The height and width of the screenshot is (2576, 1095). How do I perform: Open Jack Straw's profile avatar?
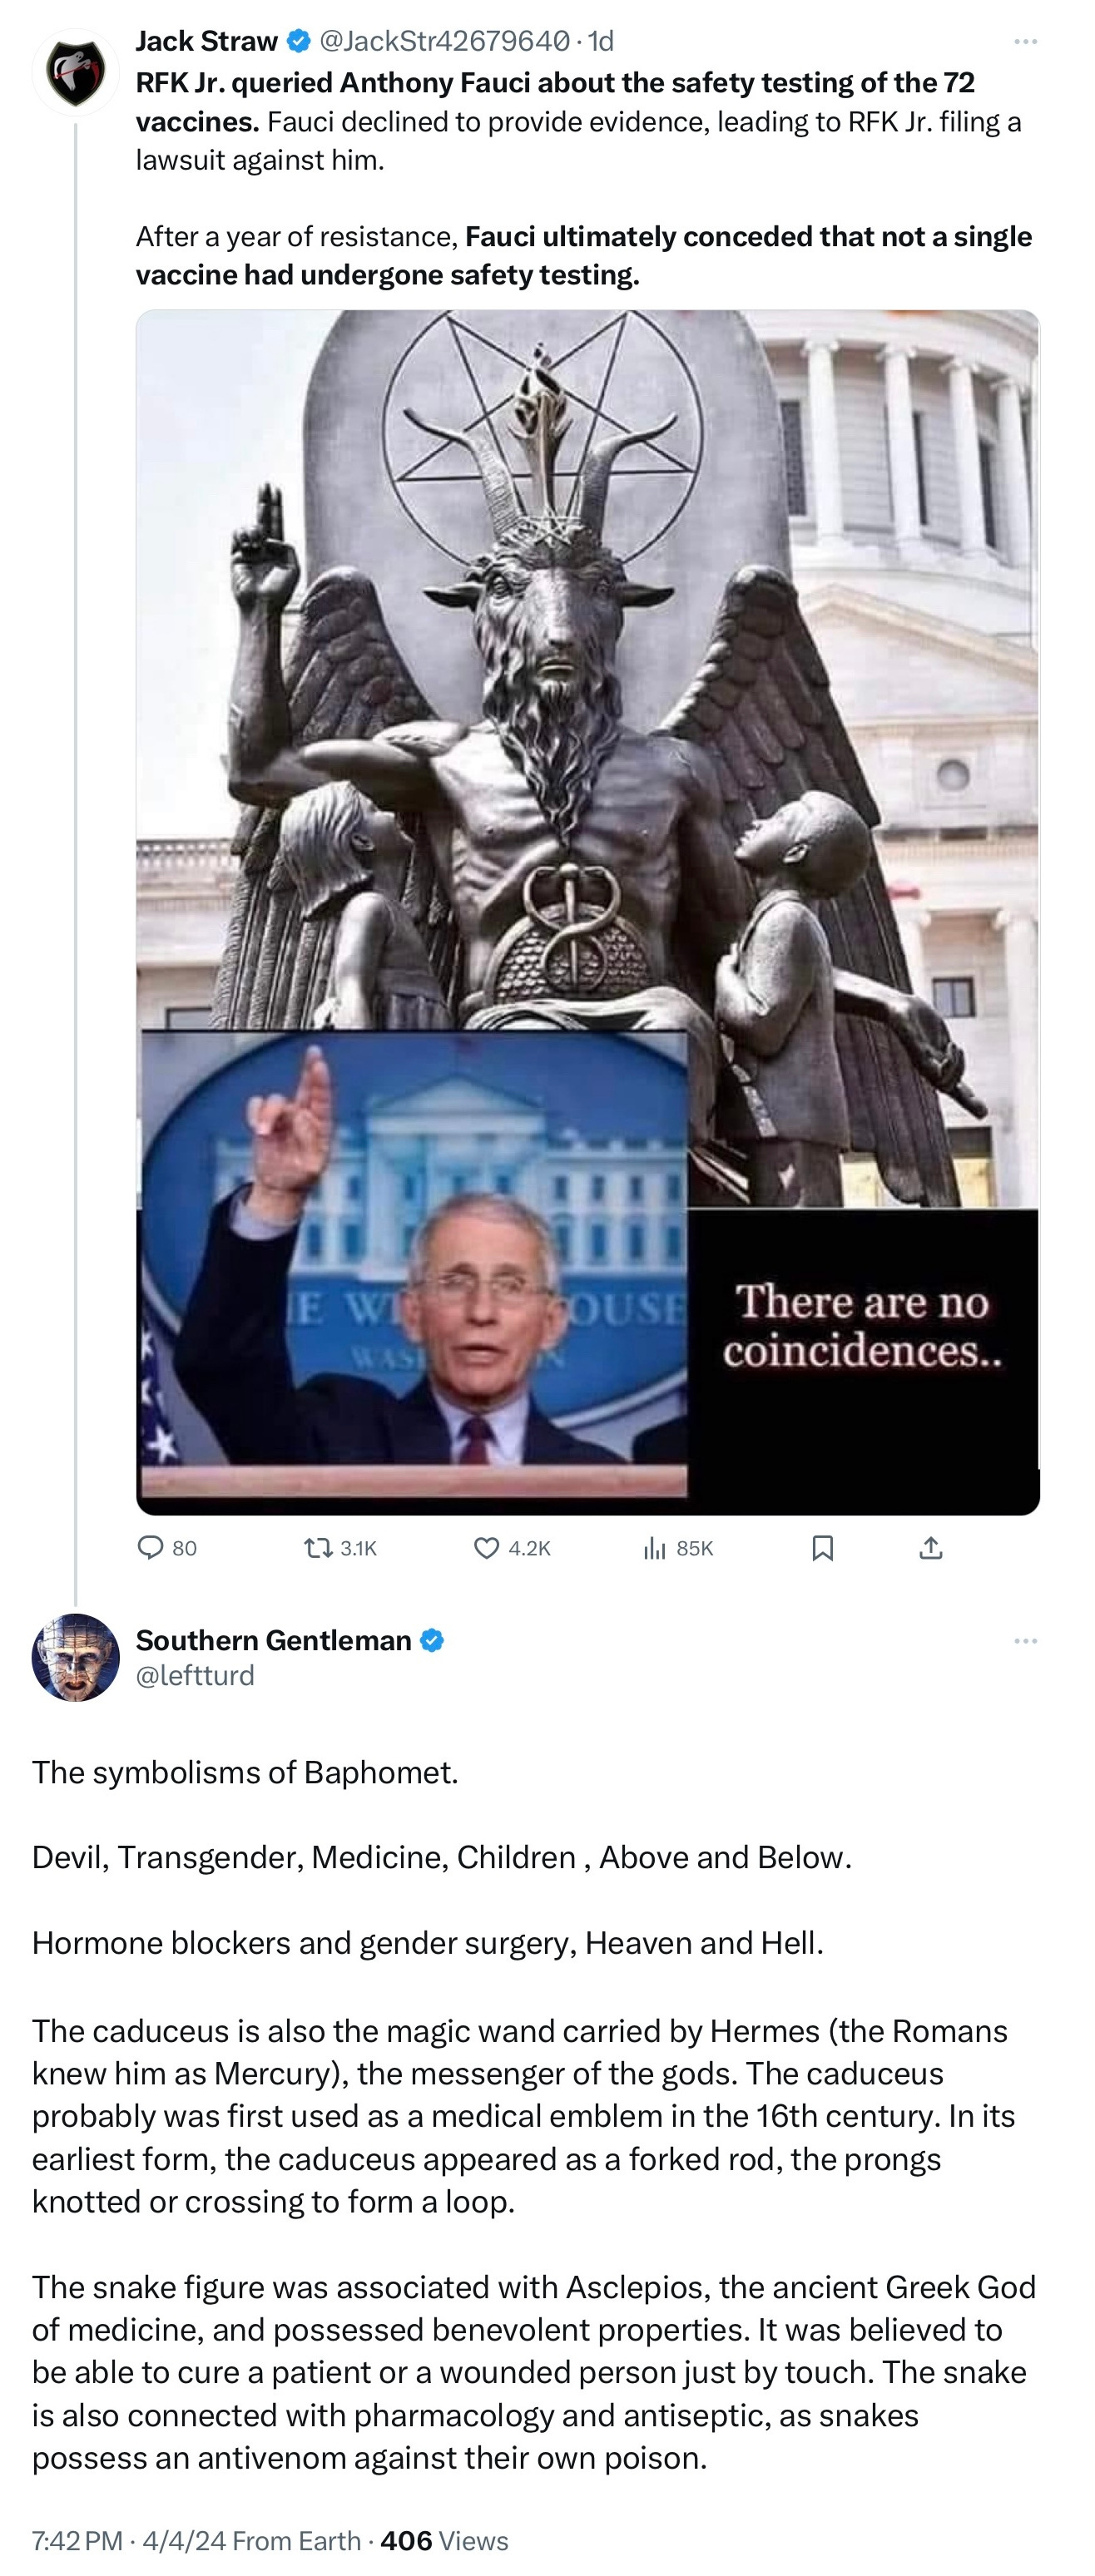[x=76, y=72]
